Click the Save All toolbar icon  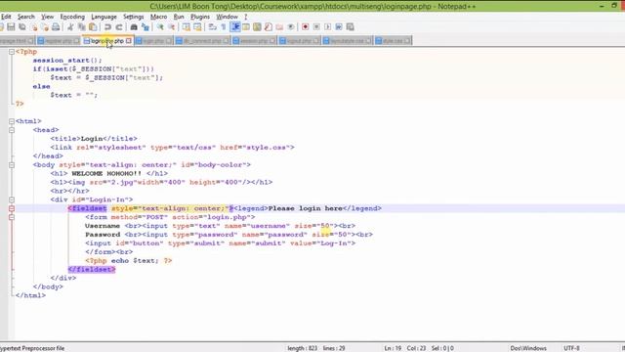[22, 27]
